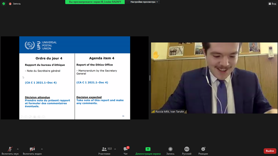
Task: Start screen share via Демонстрация экрана
Action: (148, 151)
